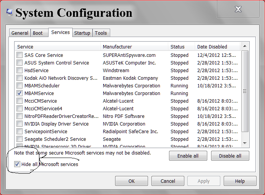The height and width of the screenshot is (195, 265).
Task: Click the Disable all button
Action: (230, 156)
